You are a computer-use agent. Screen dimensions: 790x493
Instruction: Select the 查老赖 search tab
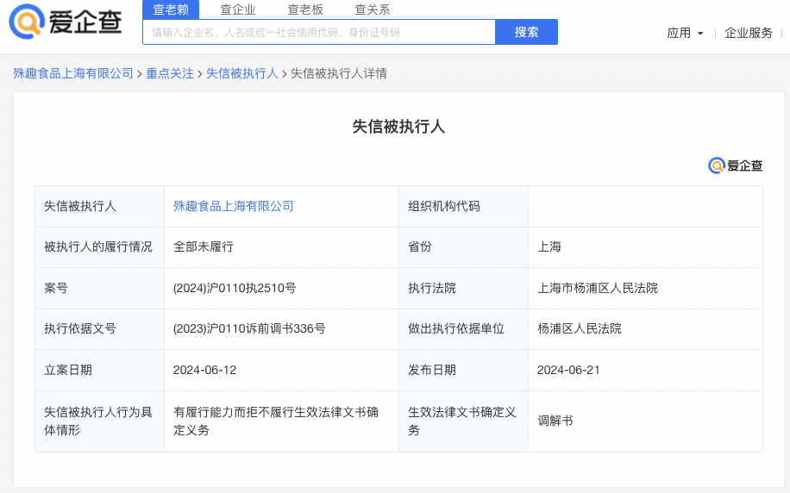171,9
